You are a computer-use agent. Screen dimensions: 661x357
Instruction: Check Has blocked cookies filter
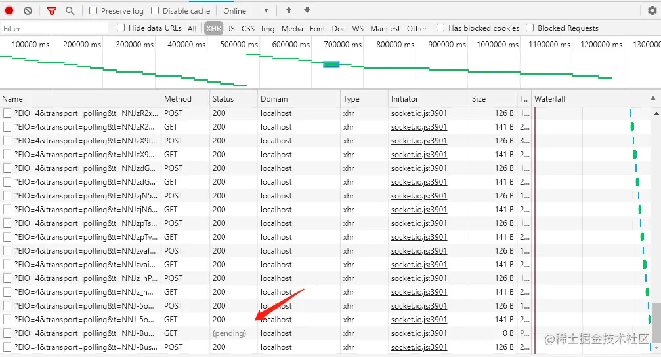click(x=440, y=28)
